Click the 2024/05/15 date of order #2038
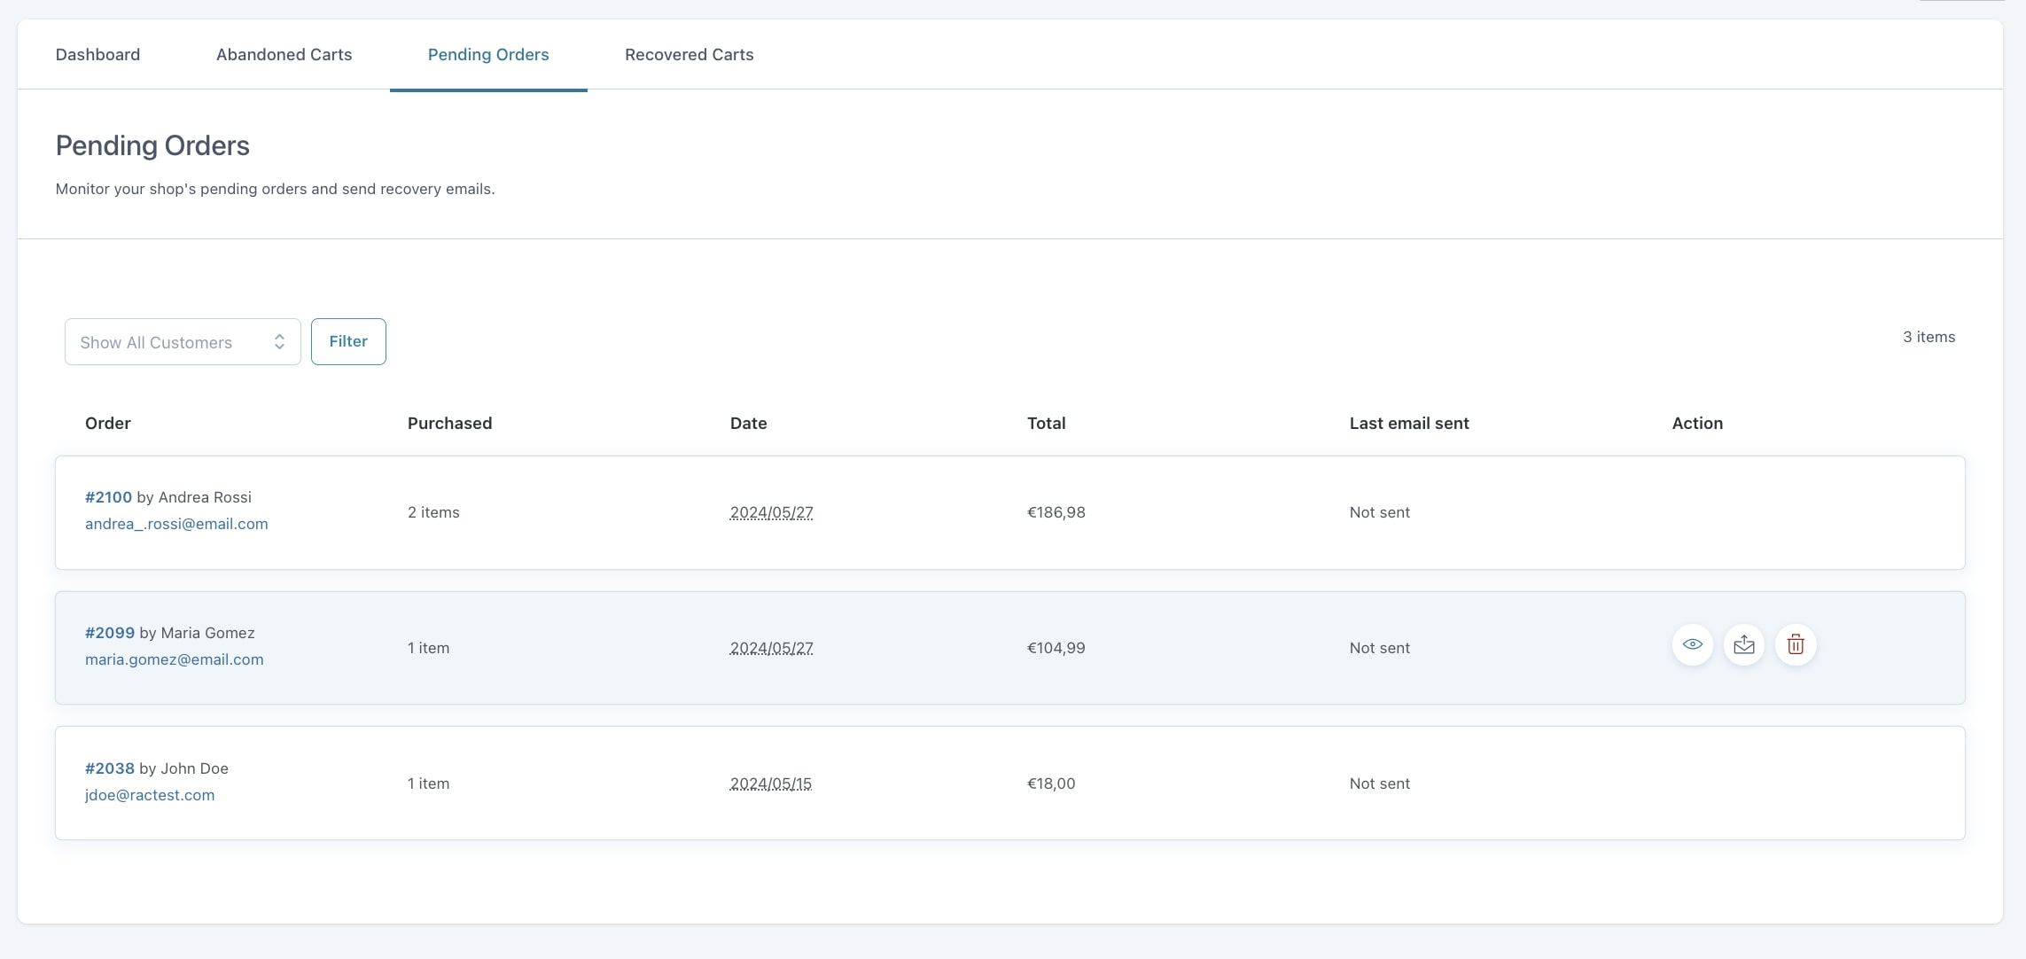The image size is (2026, 959). pyautogui.click(x=770, y=784)
